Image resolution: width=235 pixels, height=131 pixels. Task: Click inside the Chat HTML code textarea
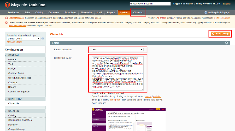118,73
